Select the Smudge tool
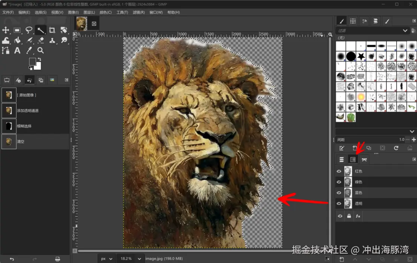The height and width of the screenshot is (263, 417). [64, 40]
